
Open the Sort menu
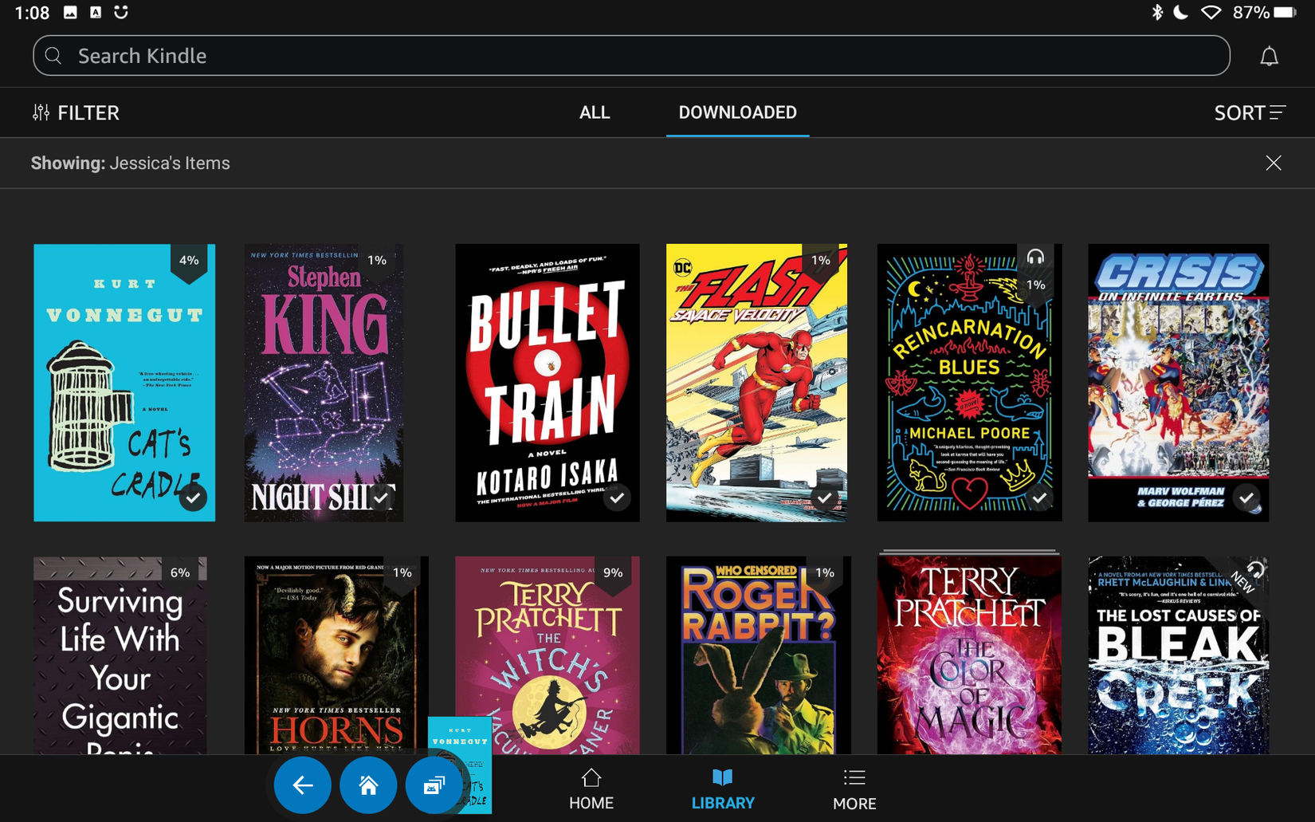(x=1250, y=112)
